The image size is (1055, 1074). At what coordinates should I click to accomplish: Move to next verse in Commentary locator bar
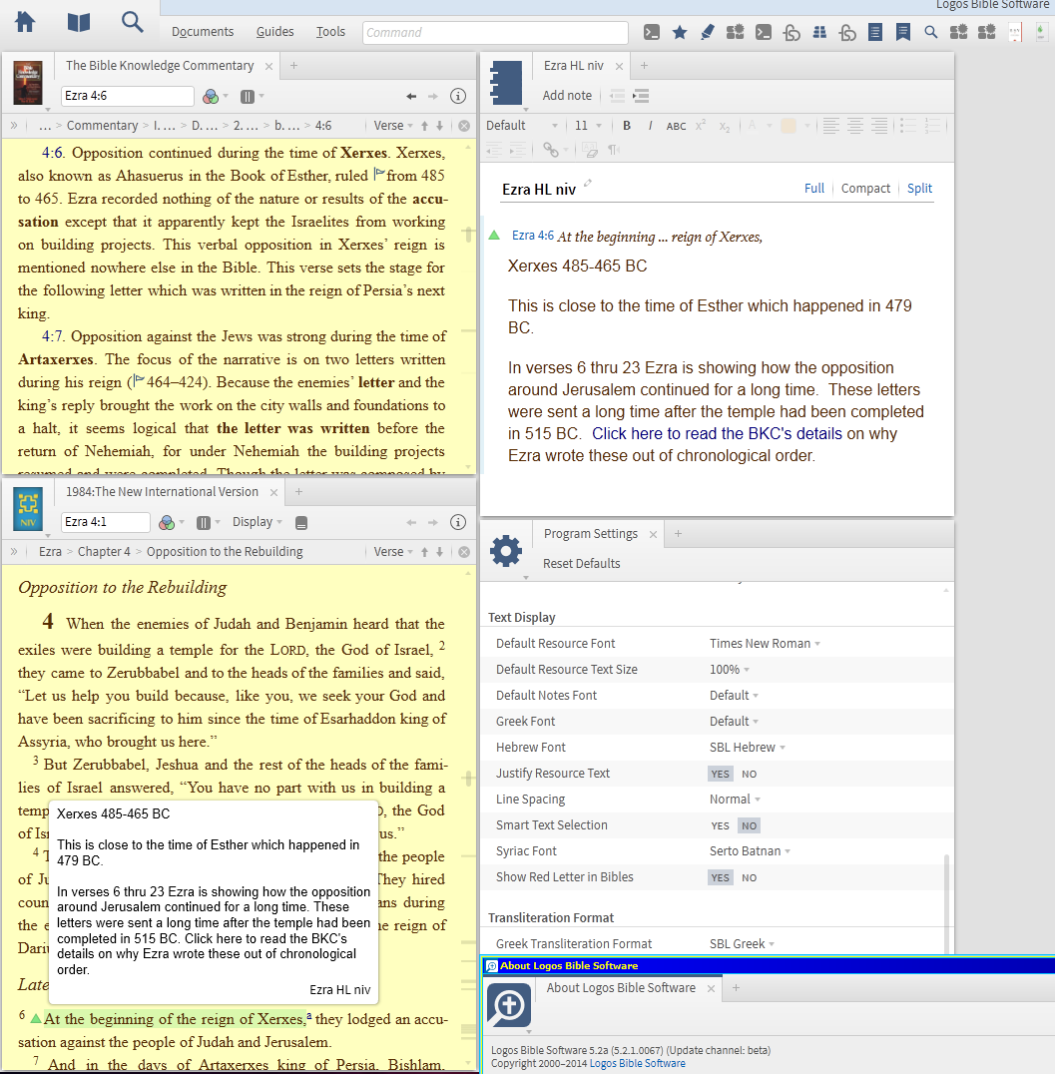pos(440,126)
